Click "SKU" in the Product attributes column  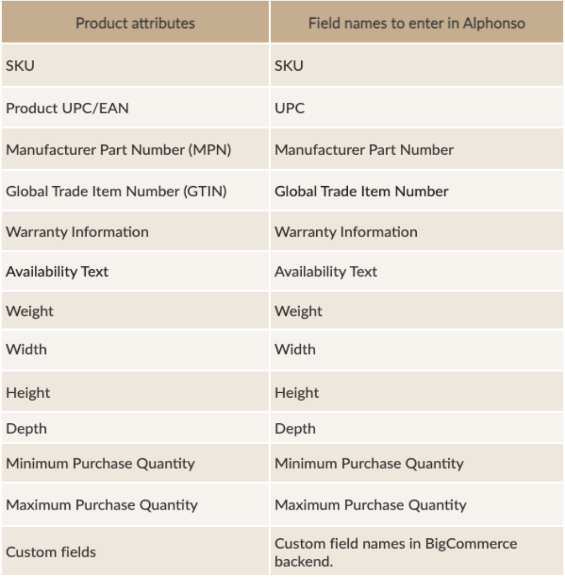tap(20, 66)
